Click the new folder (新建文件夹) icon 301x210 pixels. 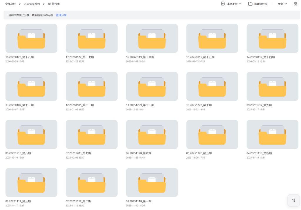point(250,4)
